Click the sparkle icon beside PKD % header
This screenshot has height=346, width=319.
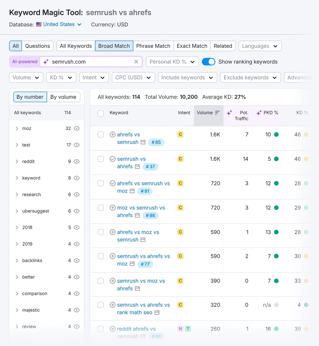coord(259,113)
